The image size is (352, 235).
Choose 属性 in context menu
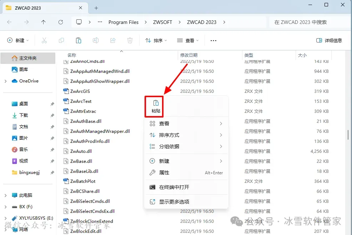click(x=186, y=172)
